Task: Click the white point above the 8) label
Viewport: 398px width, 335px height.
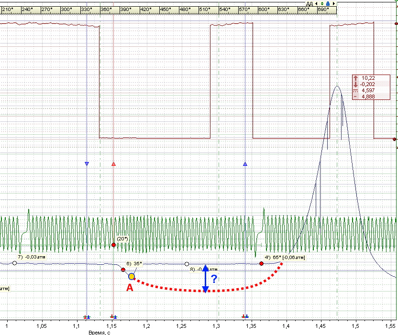Action: pyautogui.click(x=187, y=264)
